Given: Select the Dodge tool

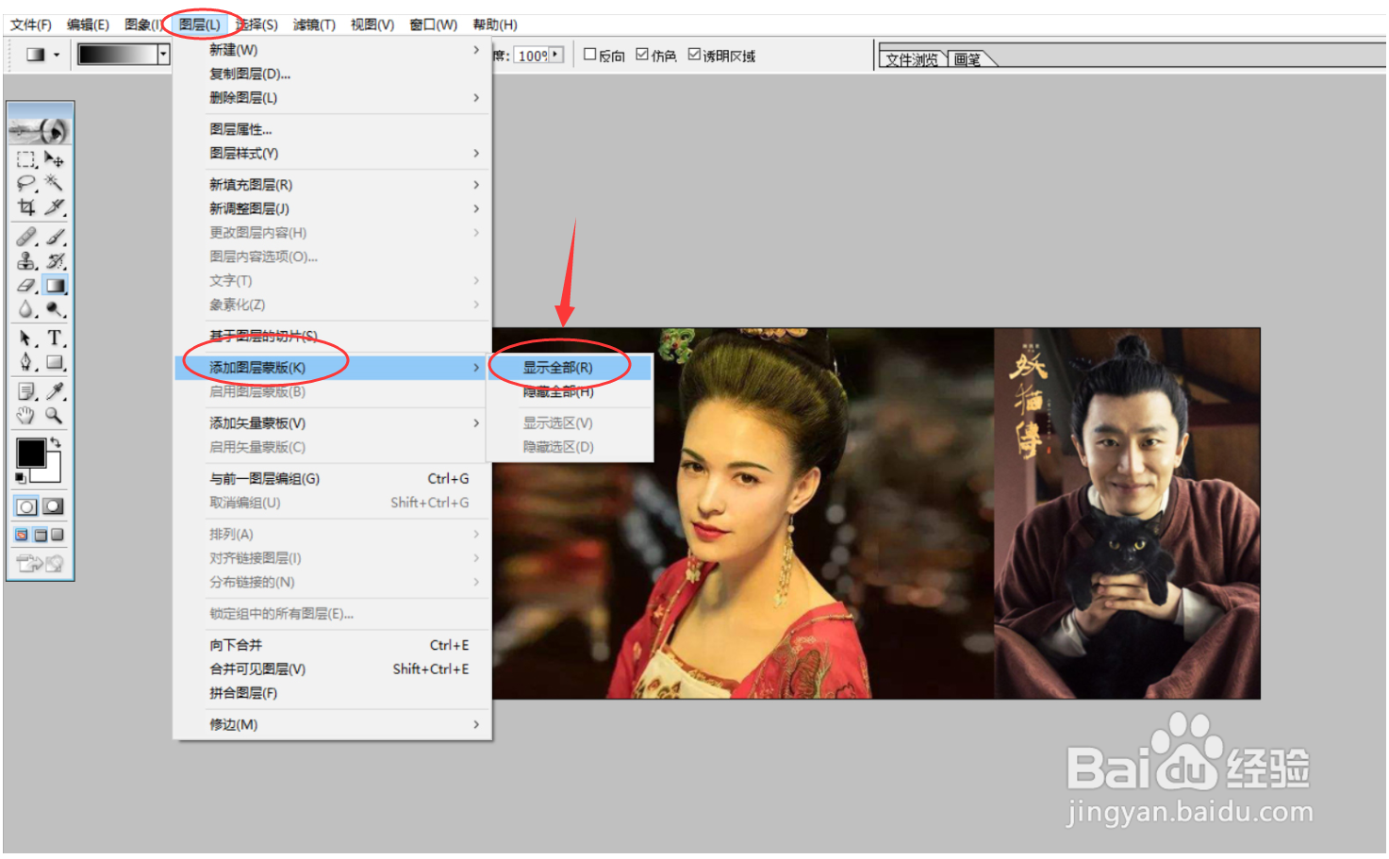Looking at the screenshot, I should point(55,308).
